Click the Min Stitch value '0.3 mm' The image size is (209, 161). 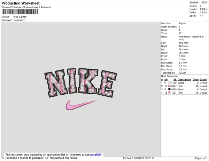click(183, 66)
